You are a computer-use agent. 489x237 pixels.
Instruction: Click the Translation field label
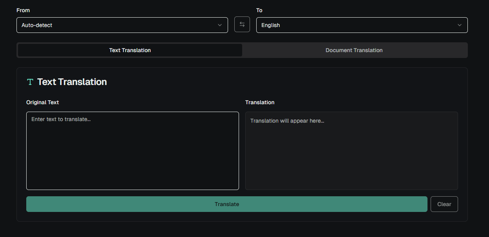point(260,102)
